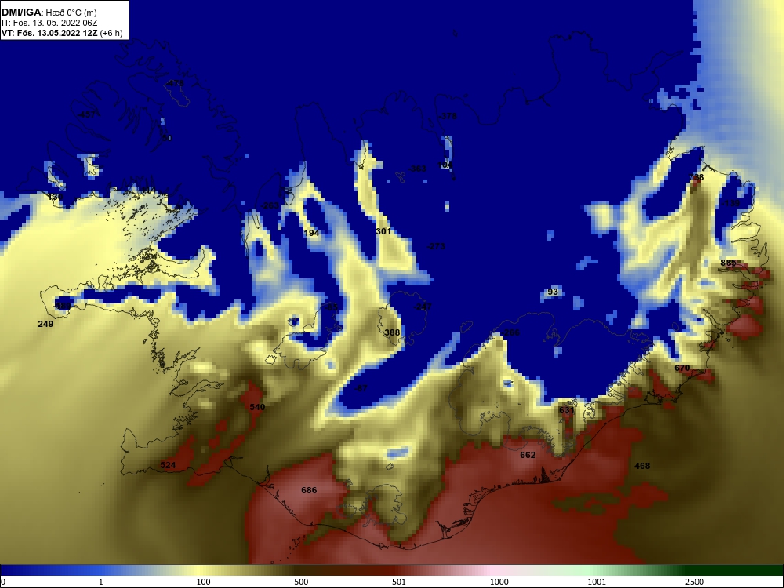Click the 1001 label on the color scale

pos(597,582)
